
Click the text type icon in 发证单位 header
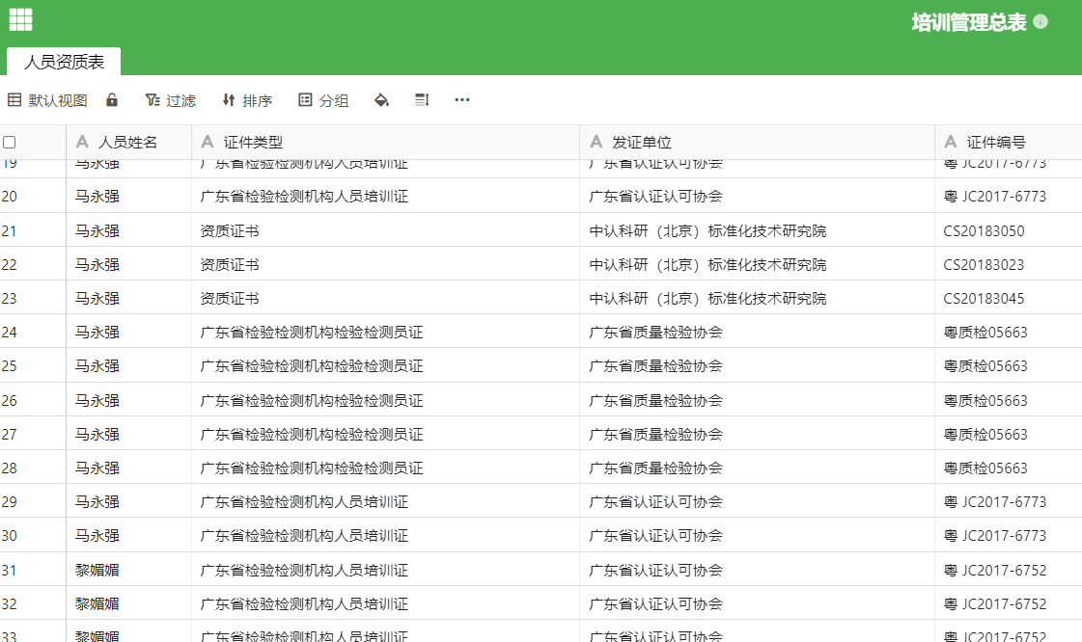(x=596, y=142)
